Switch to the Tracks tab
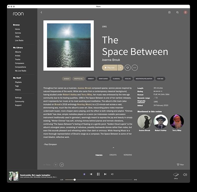The height and width of the screenshot is (192, 197). pyautogui.click(x=99, y=155)
